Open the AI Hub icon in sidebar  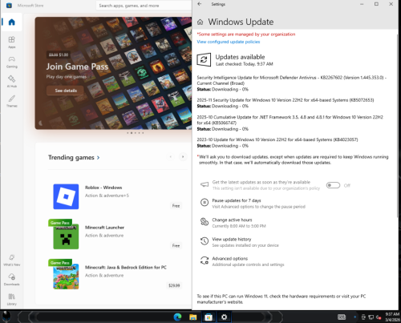tap(11, 82)
